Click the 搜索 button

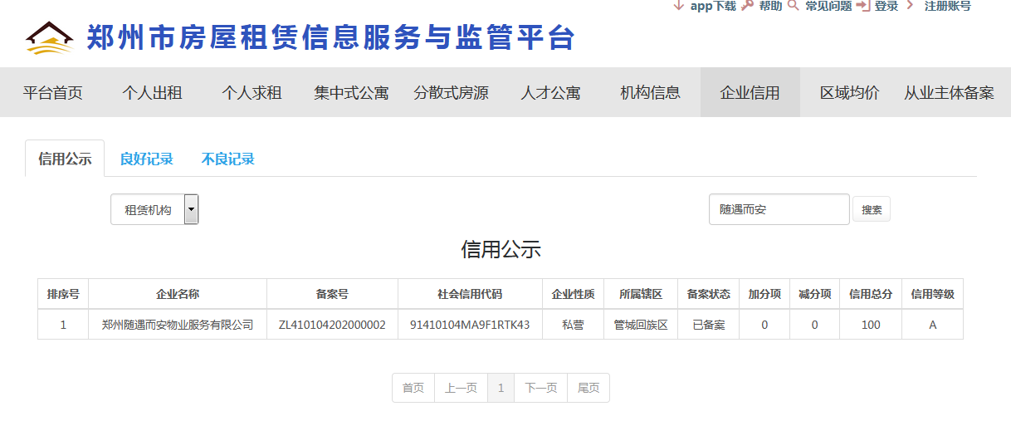point(872,210)
